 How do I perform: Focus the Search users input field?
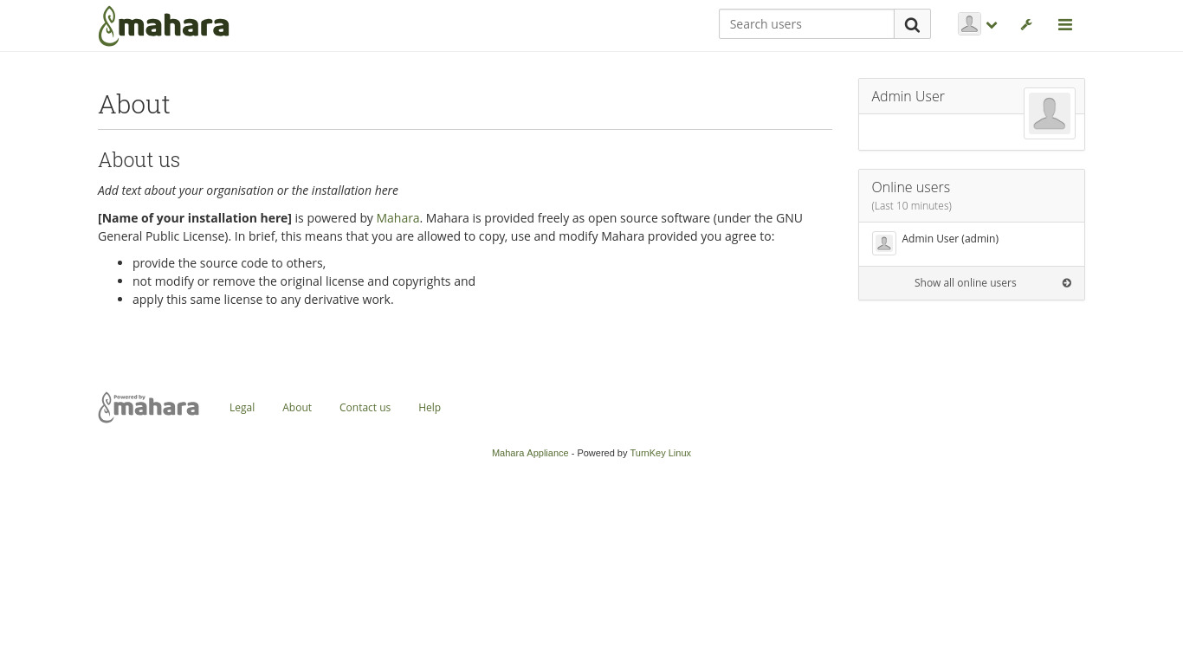tap(806, 24)
